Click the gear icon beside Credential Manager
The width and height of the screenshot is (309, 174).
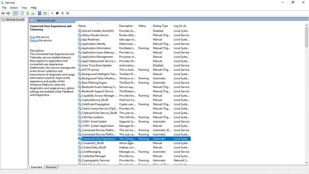click(x=80, y=156)
